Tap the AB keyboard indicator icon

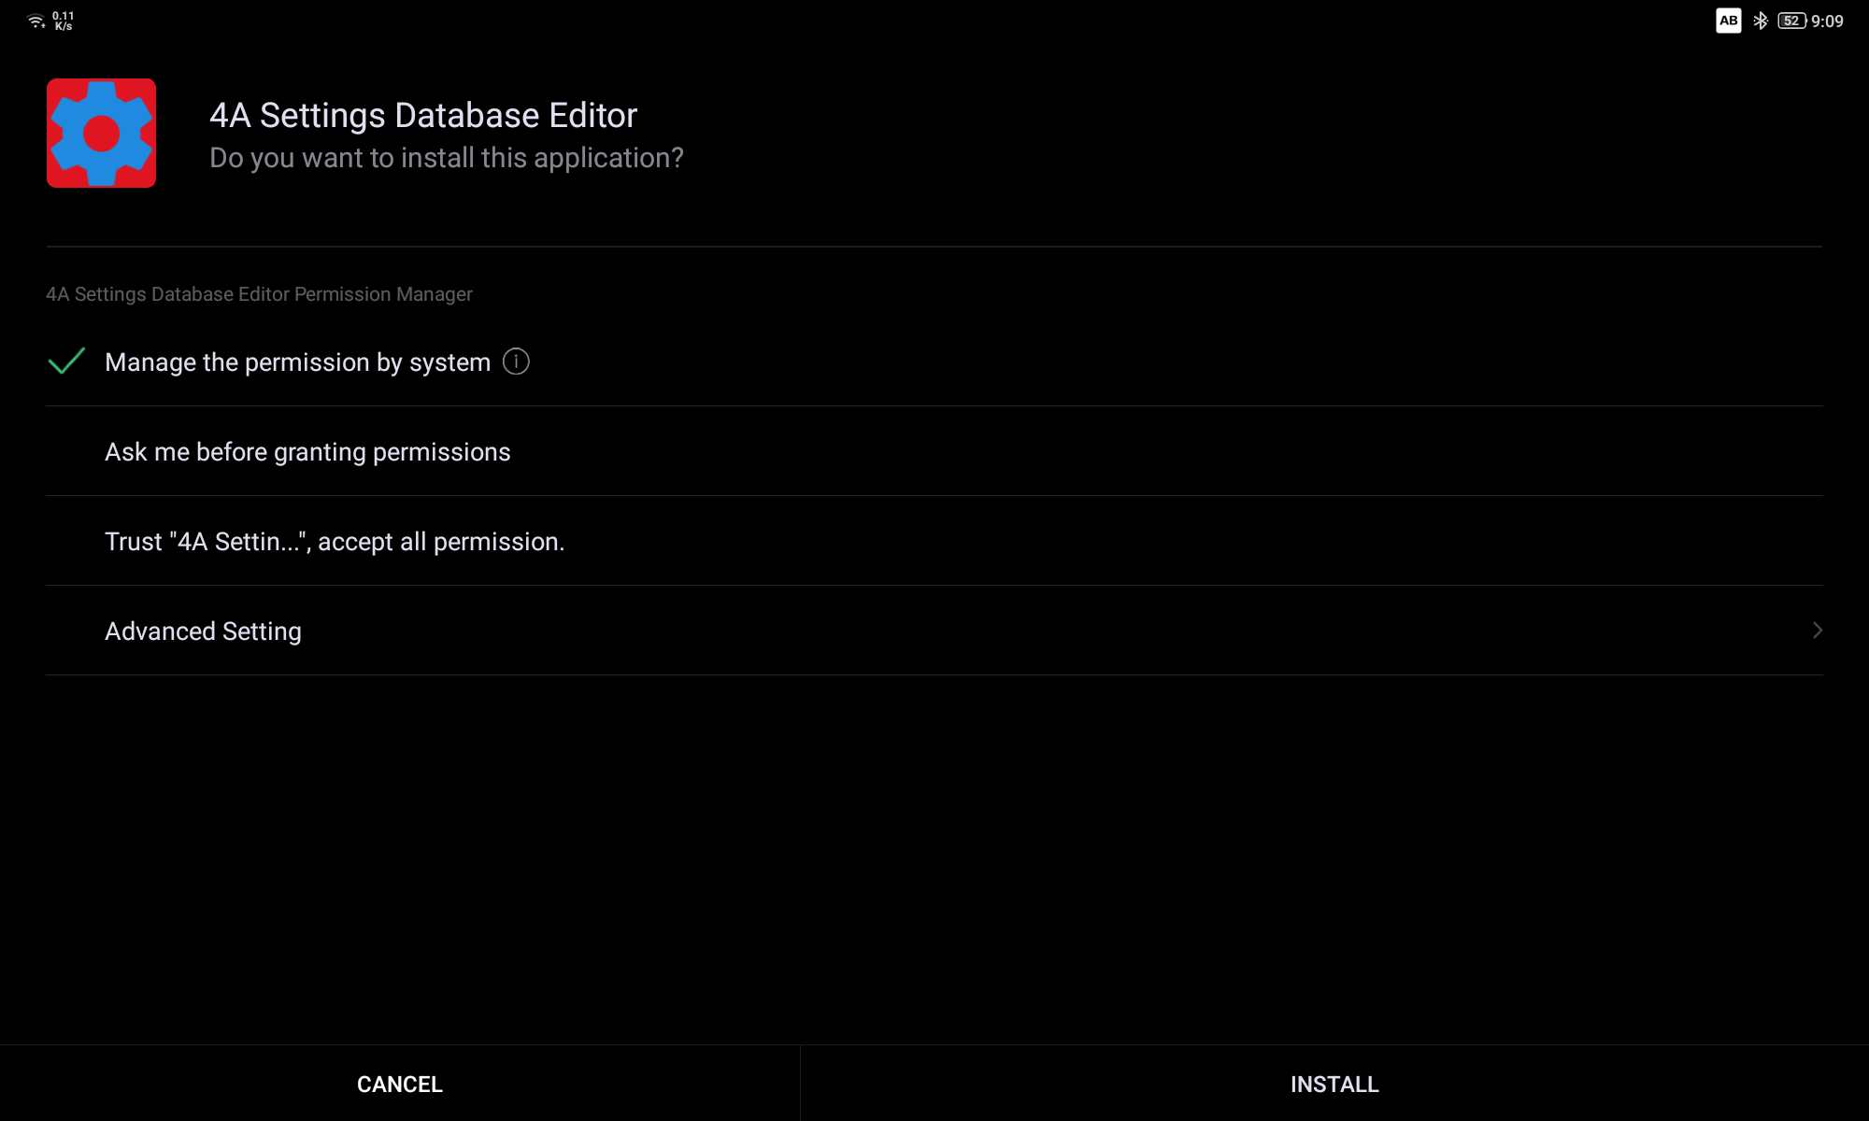1728,21
